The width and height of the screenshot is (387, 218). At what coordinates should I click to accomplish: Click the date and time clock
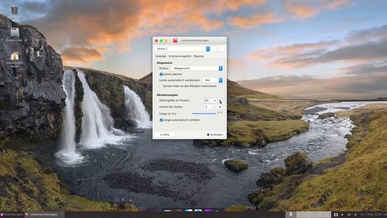pyautogui.click(x=371, y=215)
